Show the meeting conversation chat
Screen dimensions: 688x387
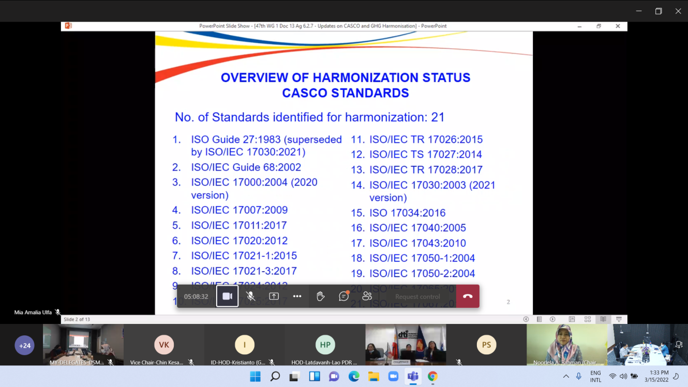pos(343,297)
